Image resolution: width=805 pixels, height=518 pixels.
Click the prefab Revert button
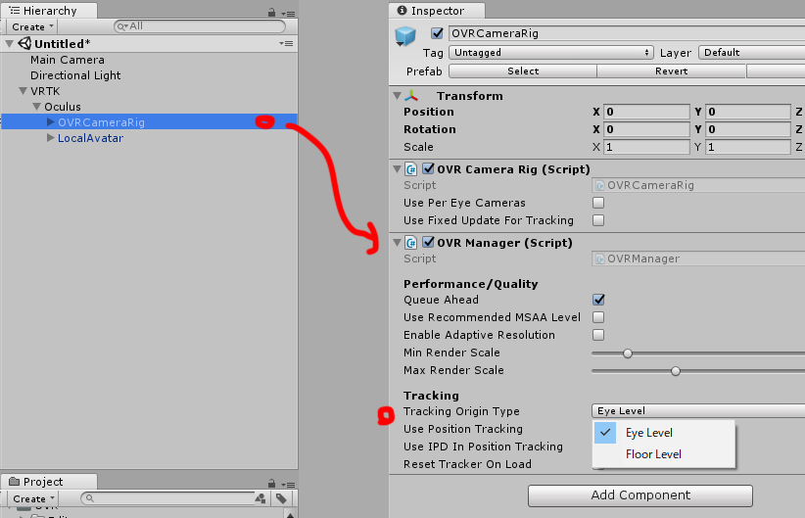pos(671,71)
